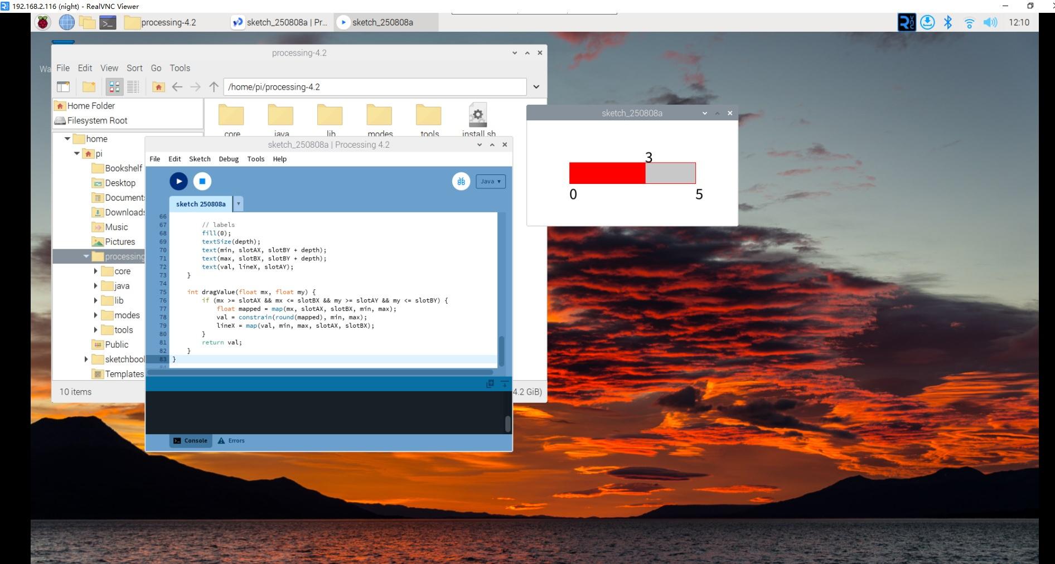Click the updates download tray icon
The height and width of the screenshot is (564, 1055).
pyautogui.click(x=927, y=22)
